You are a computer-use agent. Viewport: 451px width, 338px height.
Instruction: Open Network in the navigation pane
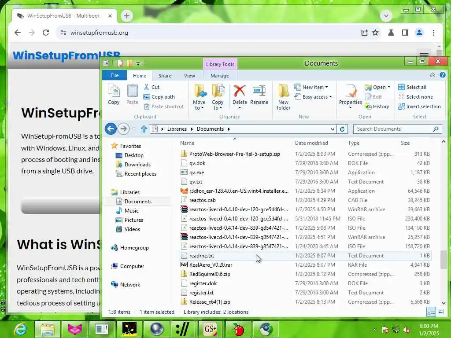point(130,285)
